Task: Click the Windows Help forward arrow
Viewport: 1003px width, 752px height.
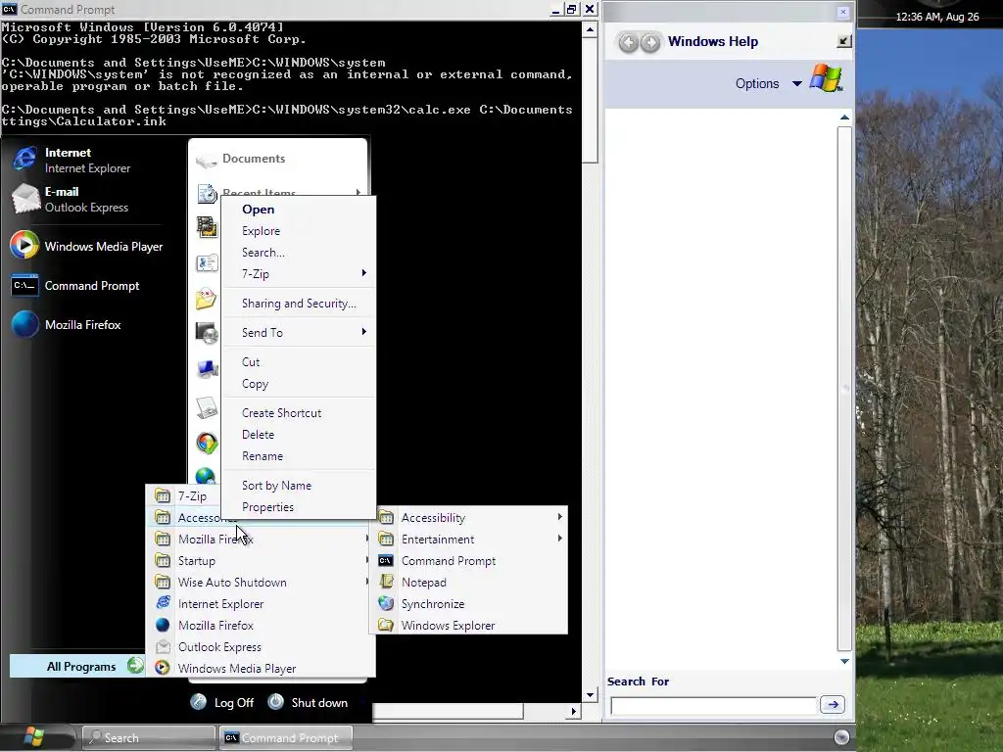Action: [650, 42]
